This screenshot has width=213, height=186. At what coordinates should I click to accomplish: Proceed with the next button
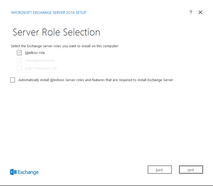(191, 170)
